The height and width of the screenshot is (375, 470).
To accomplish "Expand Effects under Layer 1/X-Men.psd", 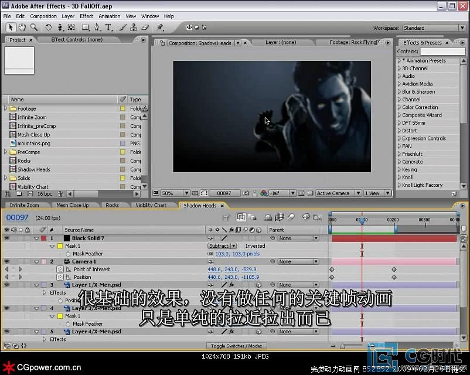I will pos(45,292).
